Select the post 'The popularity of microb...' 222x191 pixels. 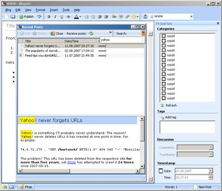click(x=81, y=51)
